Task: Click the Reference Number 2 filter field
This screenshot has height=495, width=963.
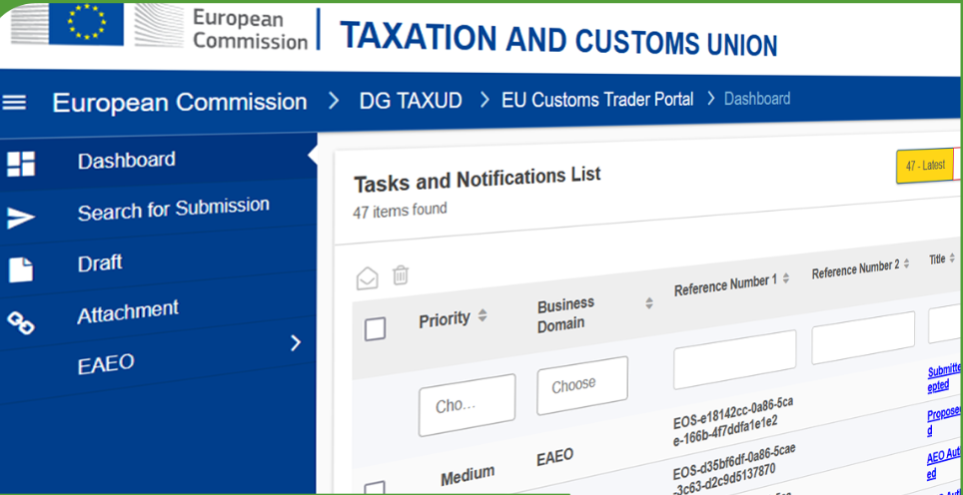Action: (x=863, y=338)
